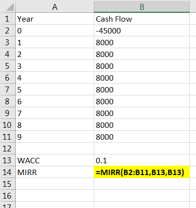Screen dimensions: 196x208
Task: Select row 14 header
Action: 7,172
